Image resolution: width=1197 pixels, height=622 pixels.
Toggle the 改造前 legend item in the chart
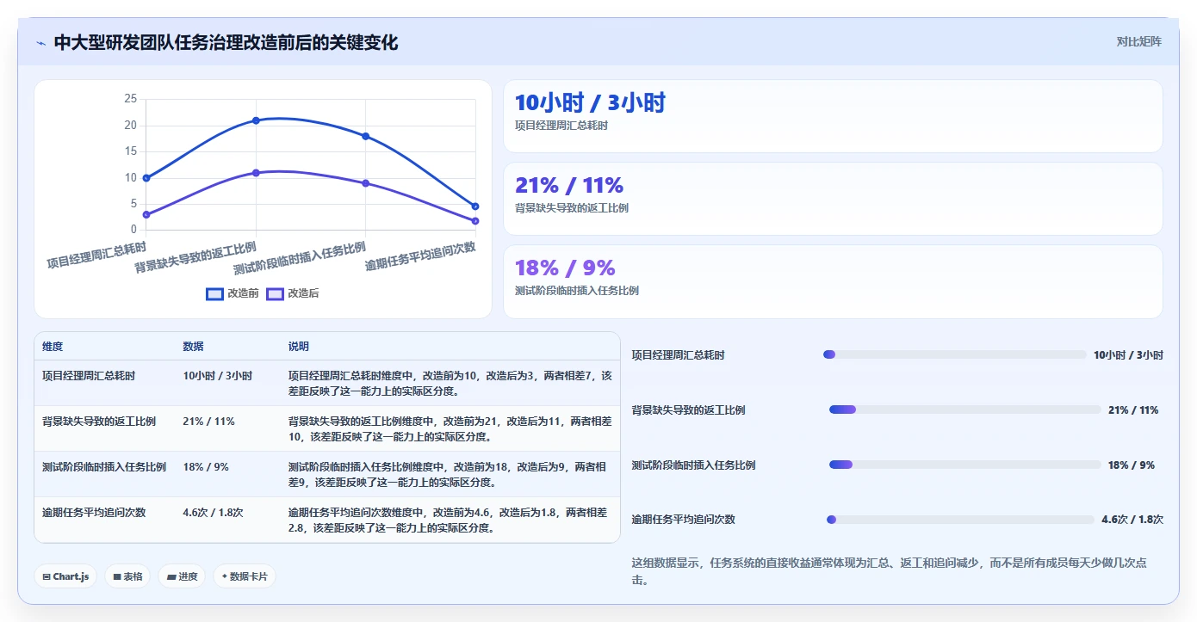point(233,293)
